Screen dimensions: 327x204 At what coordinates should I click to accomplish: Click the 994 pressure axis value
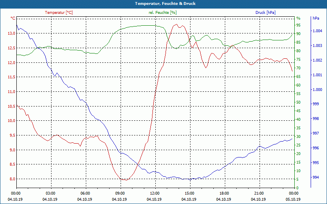coord(316,177)
